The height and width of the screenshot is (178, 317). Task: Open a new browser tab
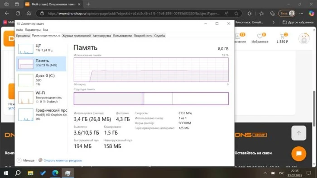click(x=88, y=4)
